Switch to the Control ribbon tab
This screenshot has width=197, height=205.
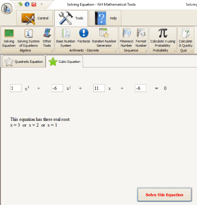35,18
